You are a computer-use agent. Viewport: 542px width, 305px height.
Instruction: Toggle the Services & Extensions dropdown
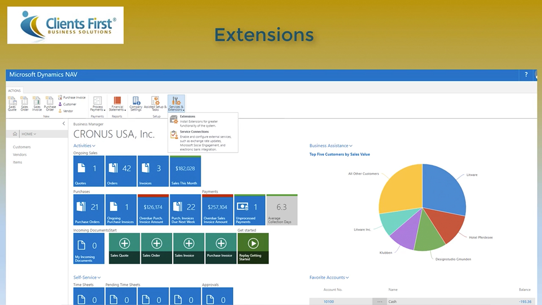(x=176, y=104)
